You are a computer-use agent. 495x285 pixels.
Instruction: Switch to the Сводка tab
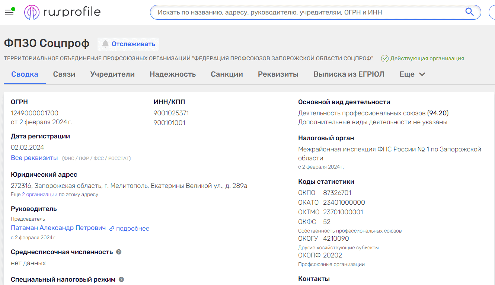point(25,74)
